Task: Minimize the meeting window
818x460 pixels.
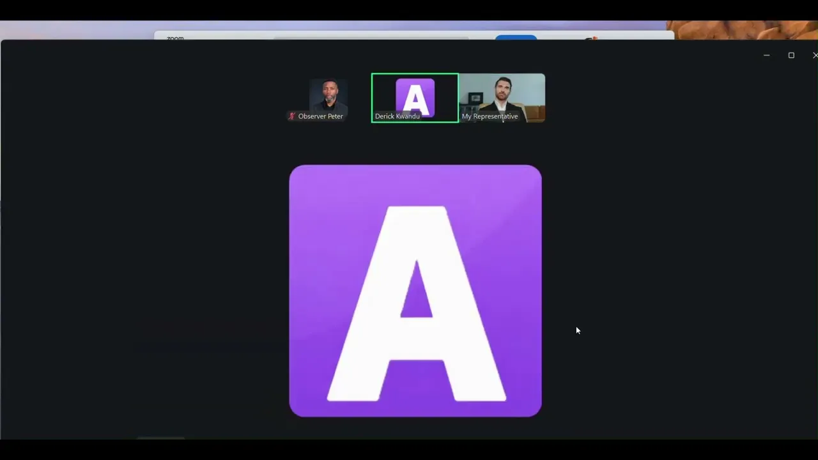Action: click(766, 56)
